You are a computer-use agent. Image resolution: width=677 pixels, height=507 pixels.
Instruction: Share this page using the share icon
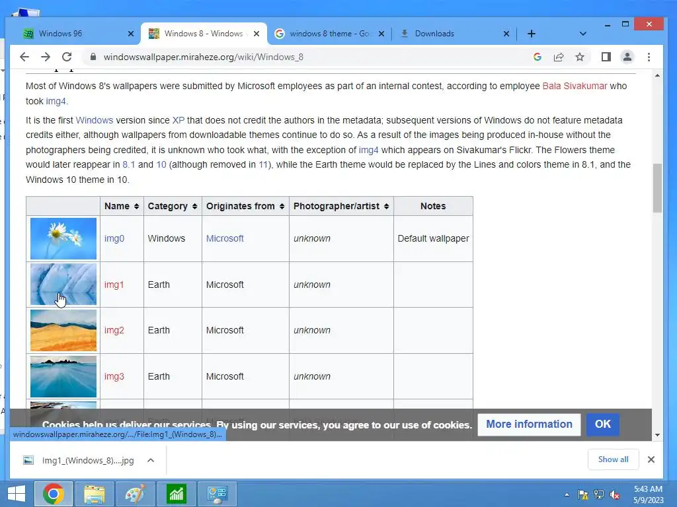click(559, 57)
